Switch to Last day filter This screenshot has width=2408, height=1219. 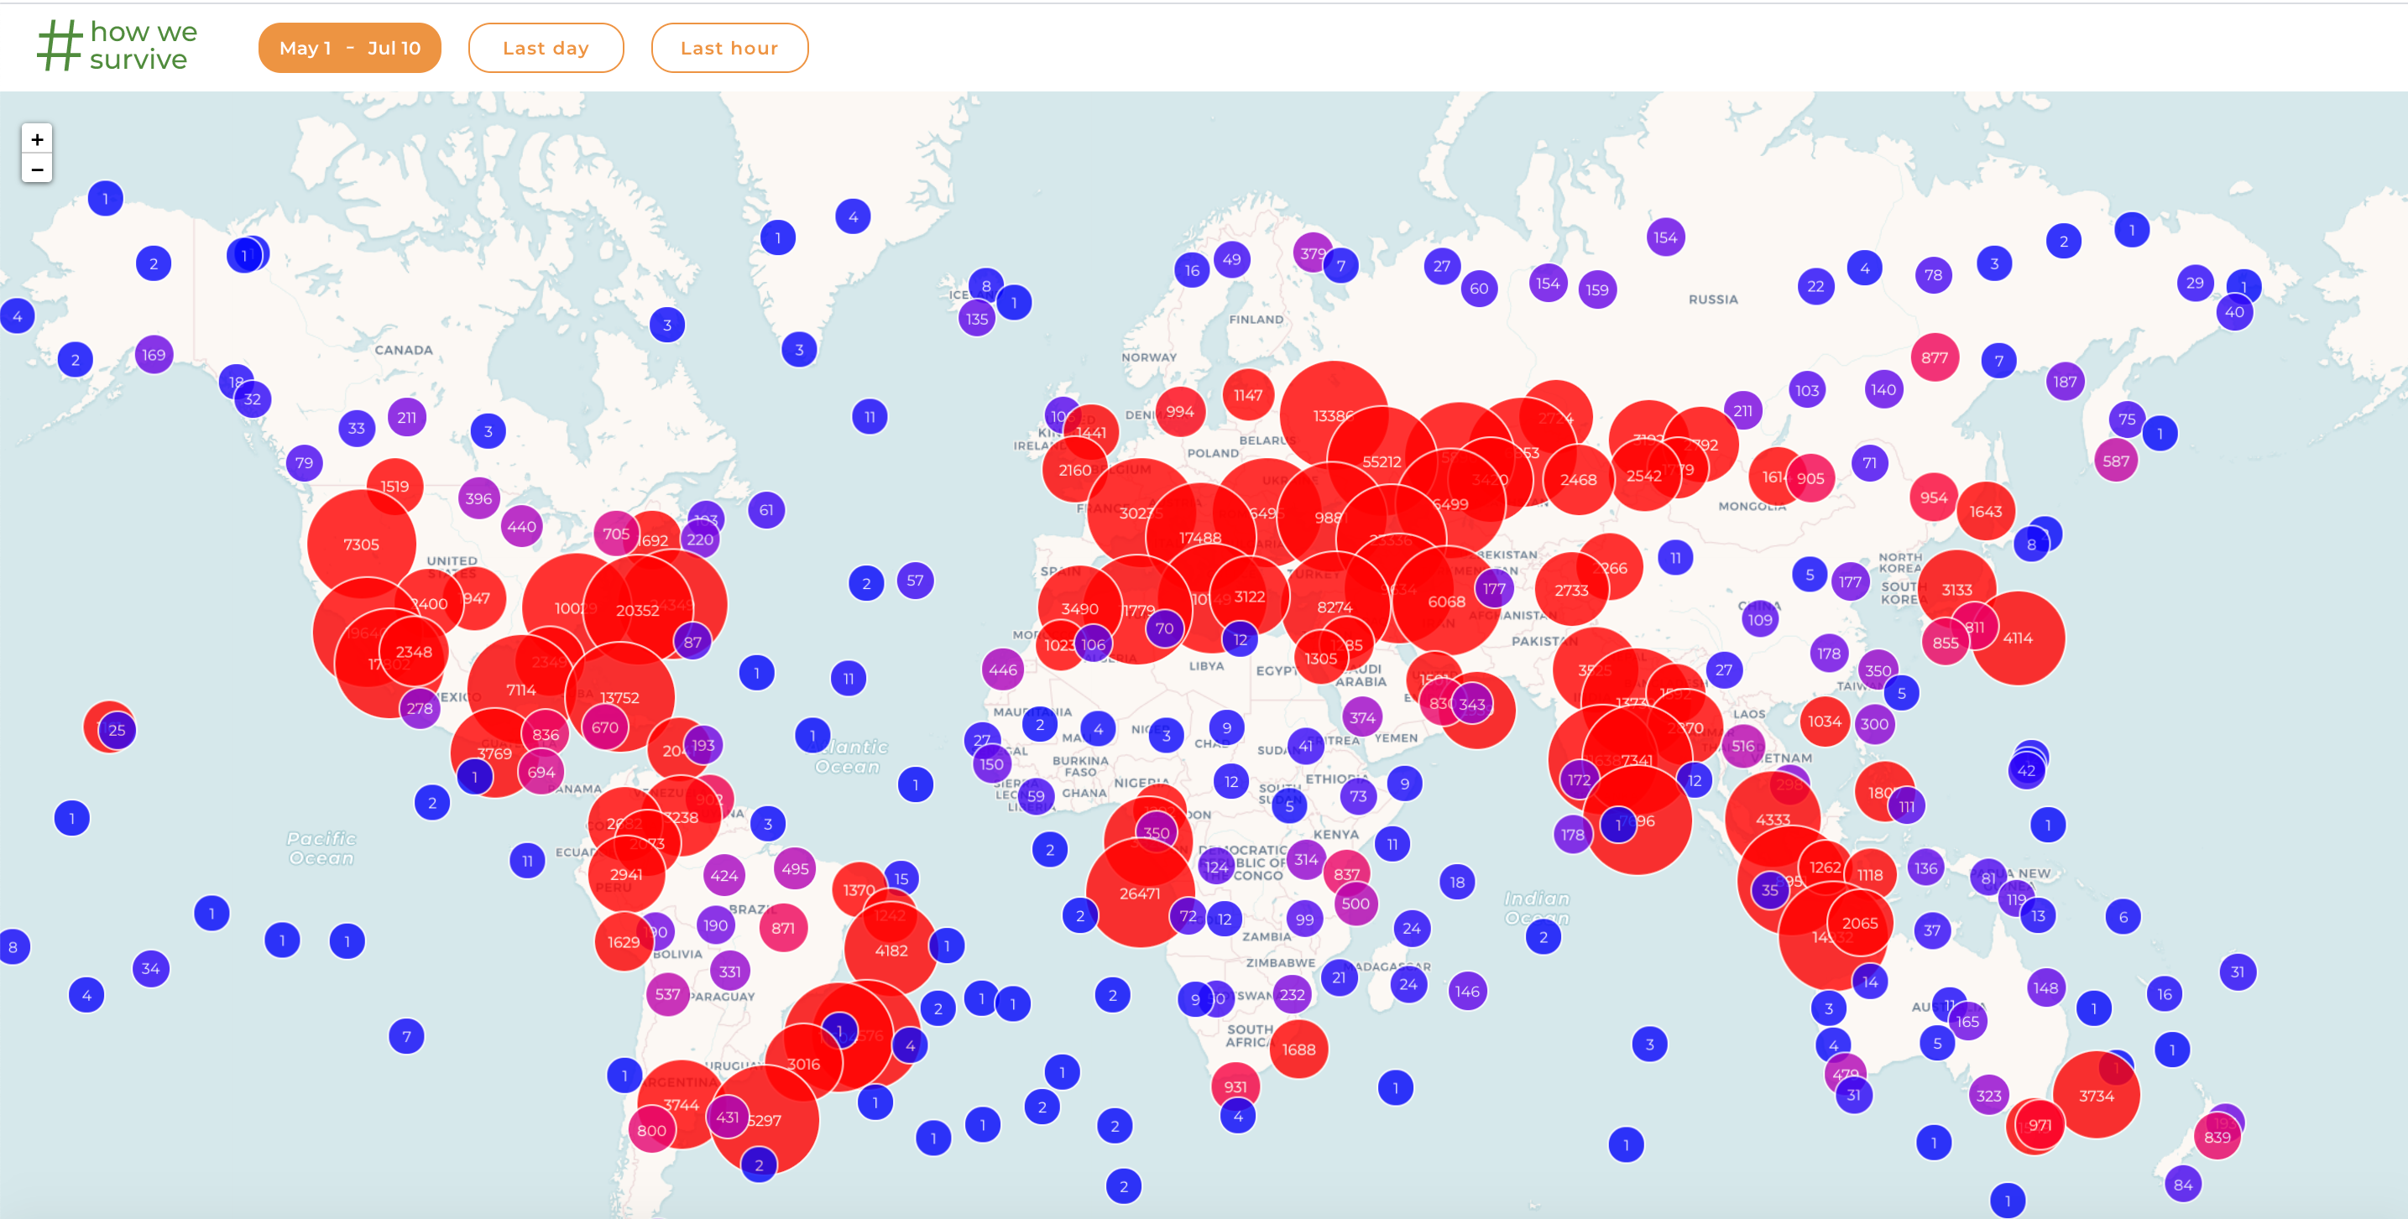pyautogui.click(x=545, y=48)
